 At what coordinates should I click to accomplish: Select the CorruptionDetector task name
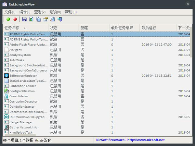pos(23,102)
